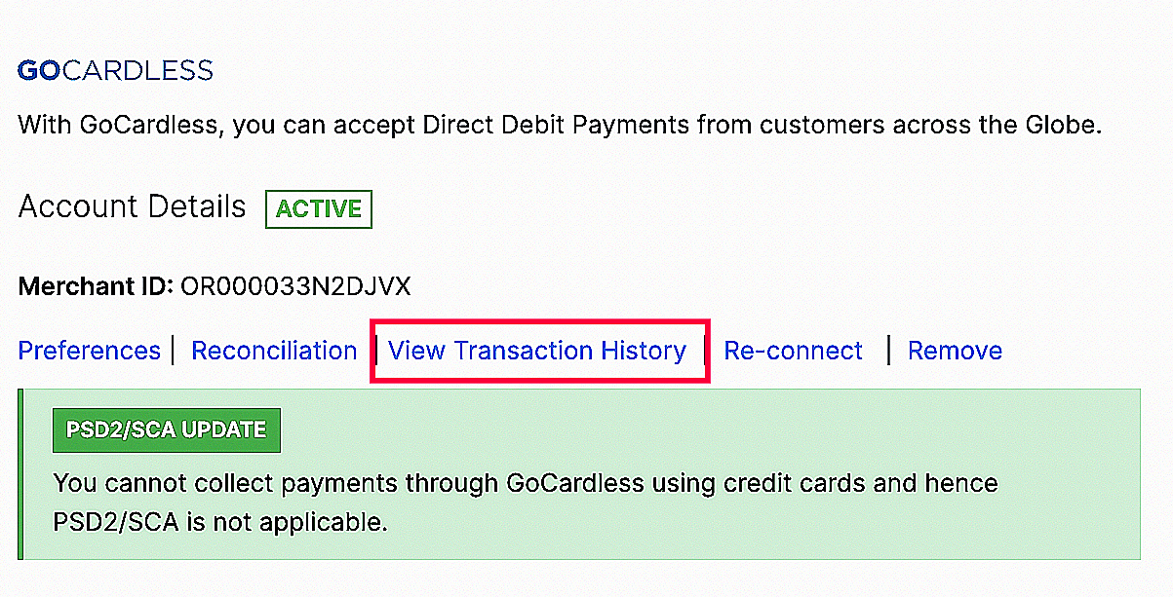Open View Transaction History

coord(539,350)
